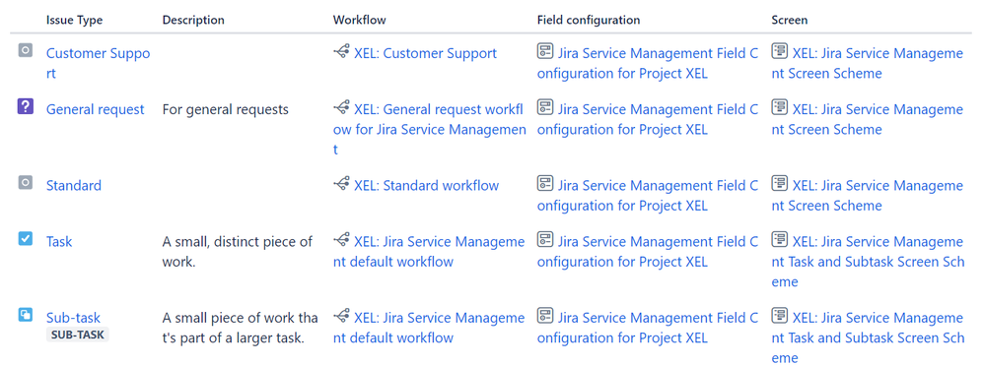Viewport: 984px width, 366px height.
Task: Click the purple General request question-mark icon
Action: pyautogui.click(x=25, y=106)
